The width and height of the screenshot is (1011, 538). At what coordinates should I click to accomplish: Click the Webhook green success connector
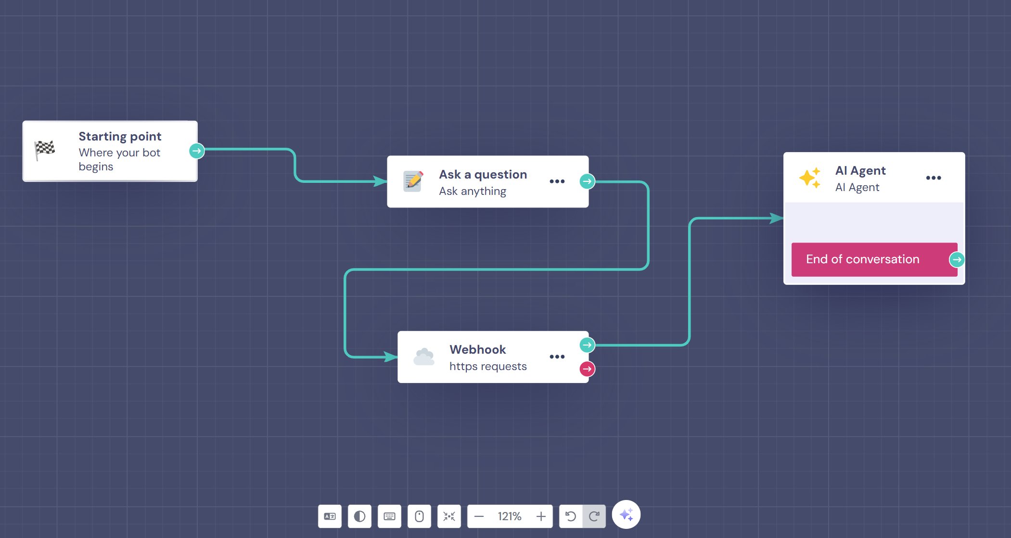[587, 345]
